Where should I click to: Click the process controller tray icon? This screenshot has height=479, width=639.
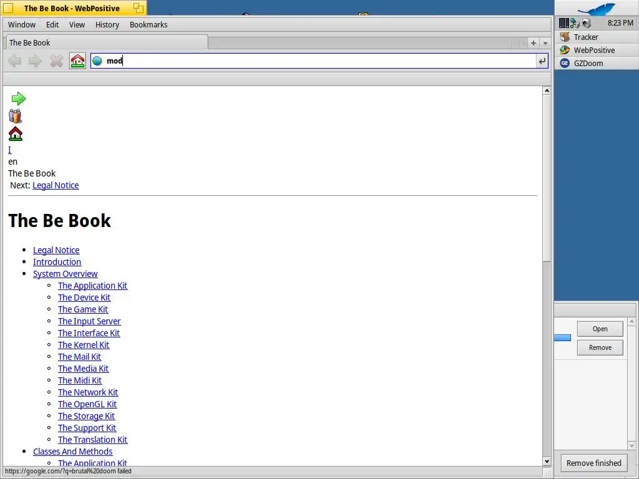click(564, 23)
